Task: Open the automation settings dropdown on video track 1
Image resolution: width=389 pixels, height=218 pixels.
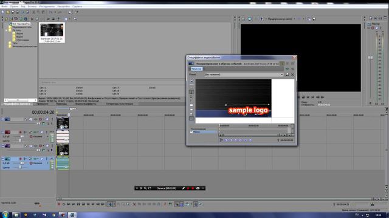Action: point(43,119)
